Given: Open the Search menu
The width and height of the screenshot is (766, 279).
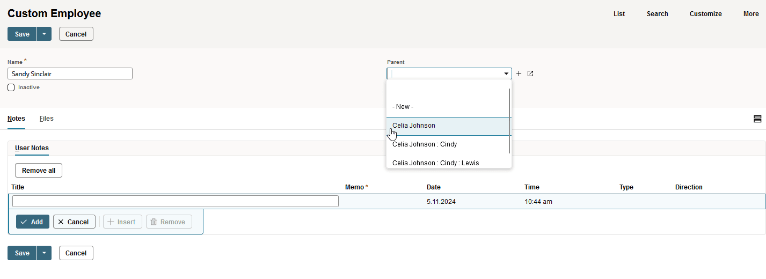Looking at the screenshot, I should point(658,14).
